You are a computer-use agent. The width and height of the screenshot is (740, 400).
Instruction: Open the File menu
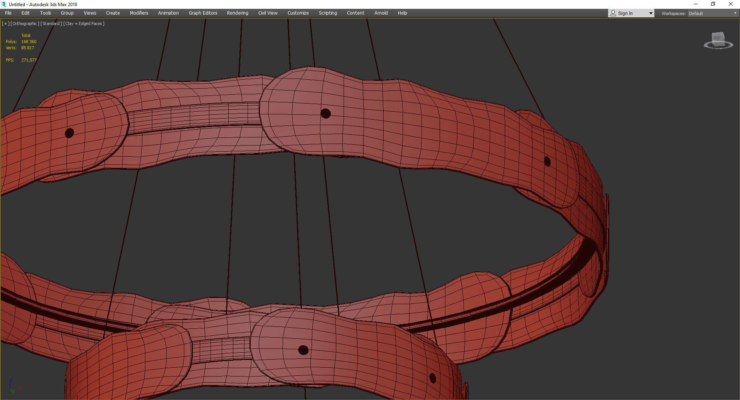point(8,13)
